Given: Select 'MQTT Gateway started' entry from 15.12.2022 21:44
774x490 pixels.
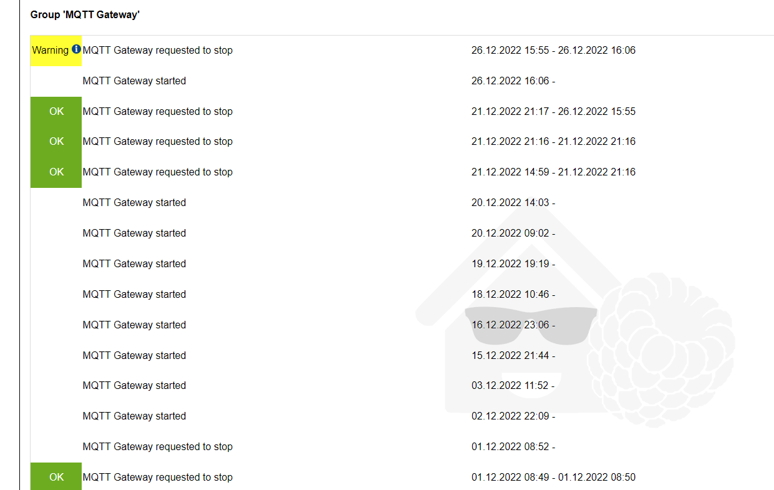Looking at the screenshot, I should click(x=134, y=356).
